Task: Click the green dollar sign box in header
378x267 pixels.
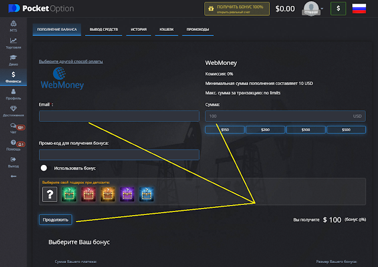Action: pyautogui.click(x=338, y=8)
